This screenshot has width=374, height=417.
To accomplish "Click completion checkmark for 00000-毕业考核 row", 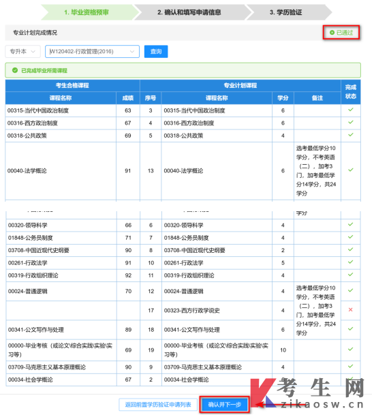I will [x=350, y=349].
